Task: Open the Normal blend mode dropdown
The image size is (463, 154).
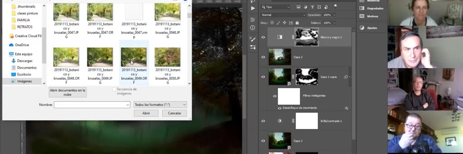Action: 284,15
